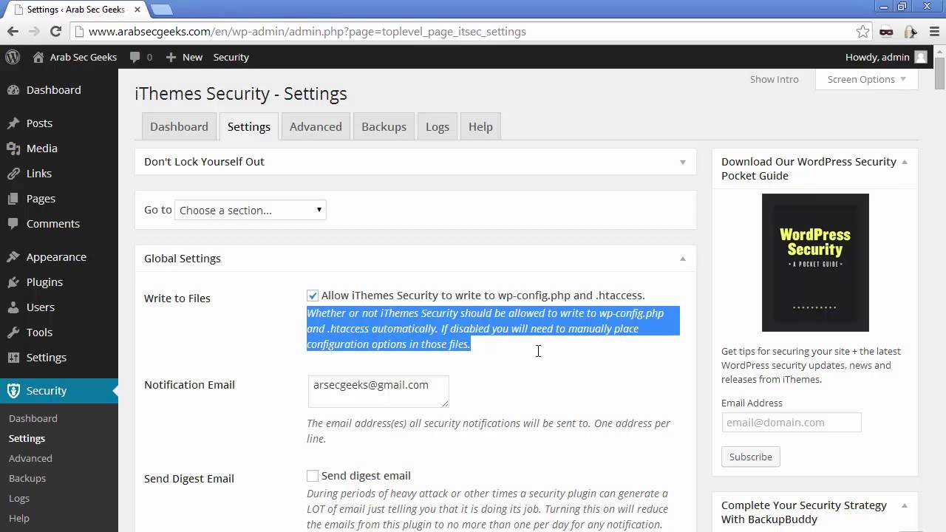Collapse the BackupBuddy strategy box
The height and width of the screenshot is (532, 946).
point(905,505)
